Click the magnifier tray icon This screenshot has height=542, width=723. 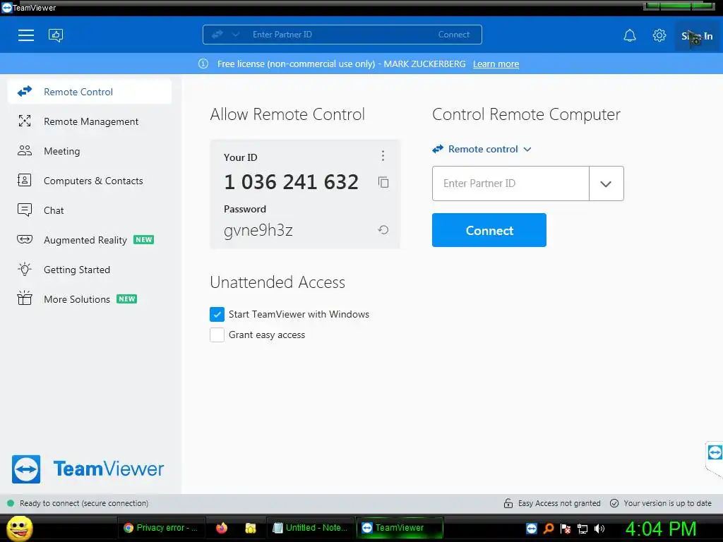click(x=548, y=529)
